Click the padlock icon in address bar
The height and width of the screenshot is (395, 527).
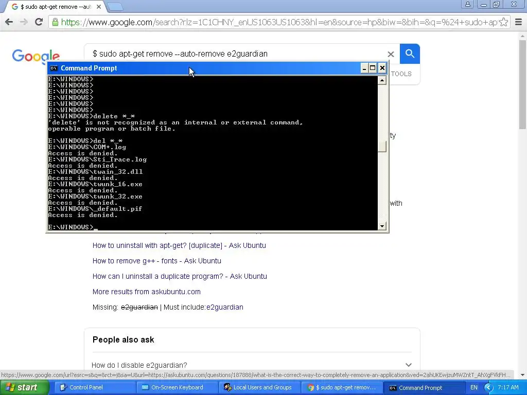point(55,22)
